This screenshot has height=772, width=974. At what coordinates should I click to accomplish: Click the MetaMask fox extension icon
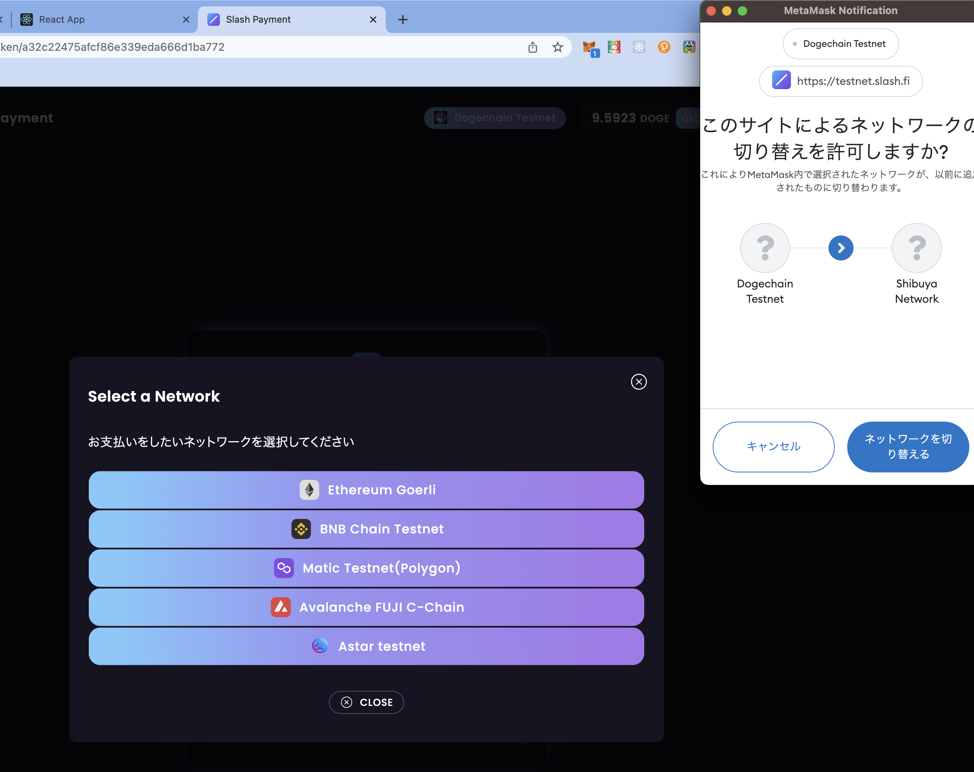[x=589, y=47]
